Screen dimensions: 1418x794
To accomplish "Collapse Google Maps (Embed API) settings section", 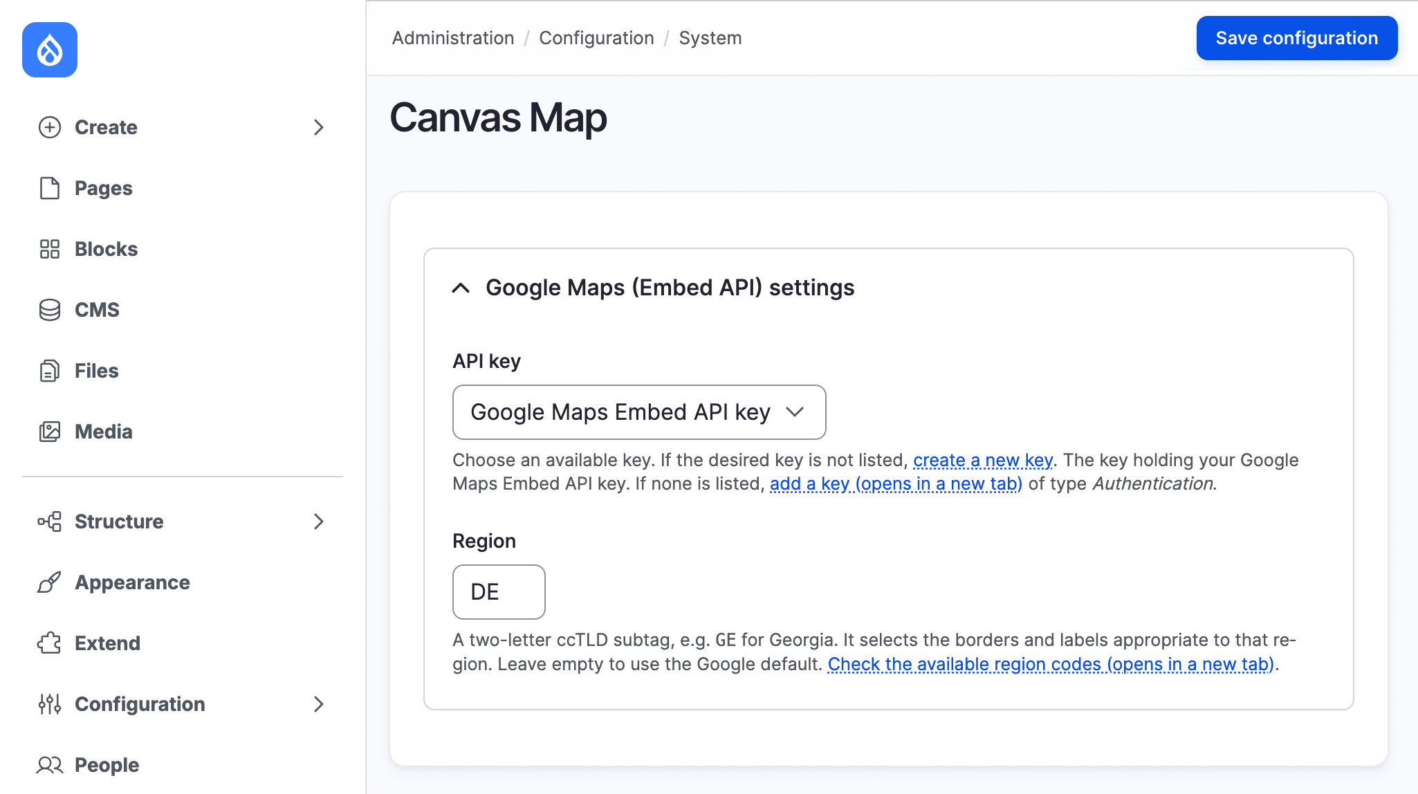I will (461, 288).
